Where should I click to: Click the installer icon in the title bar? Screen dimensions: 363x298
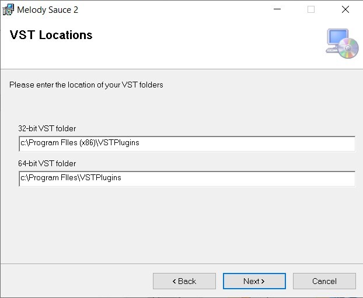point(8,10)
